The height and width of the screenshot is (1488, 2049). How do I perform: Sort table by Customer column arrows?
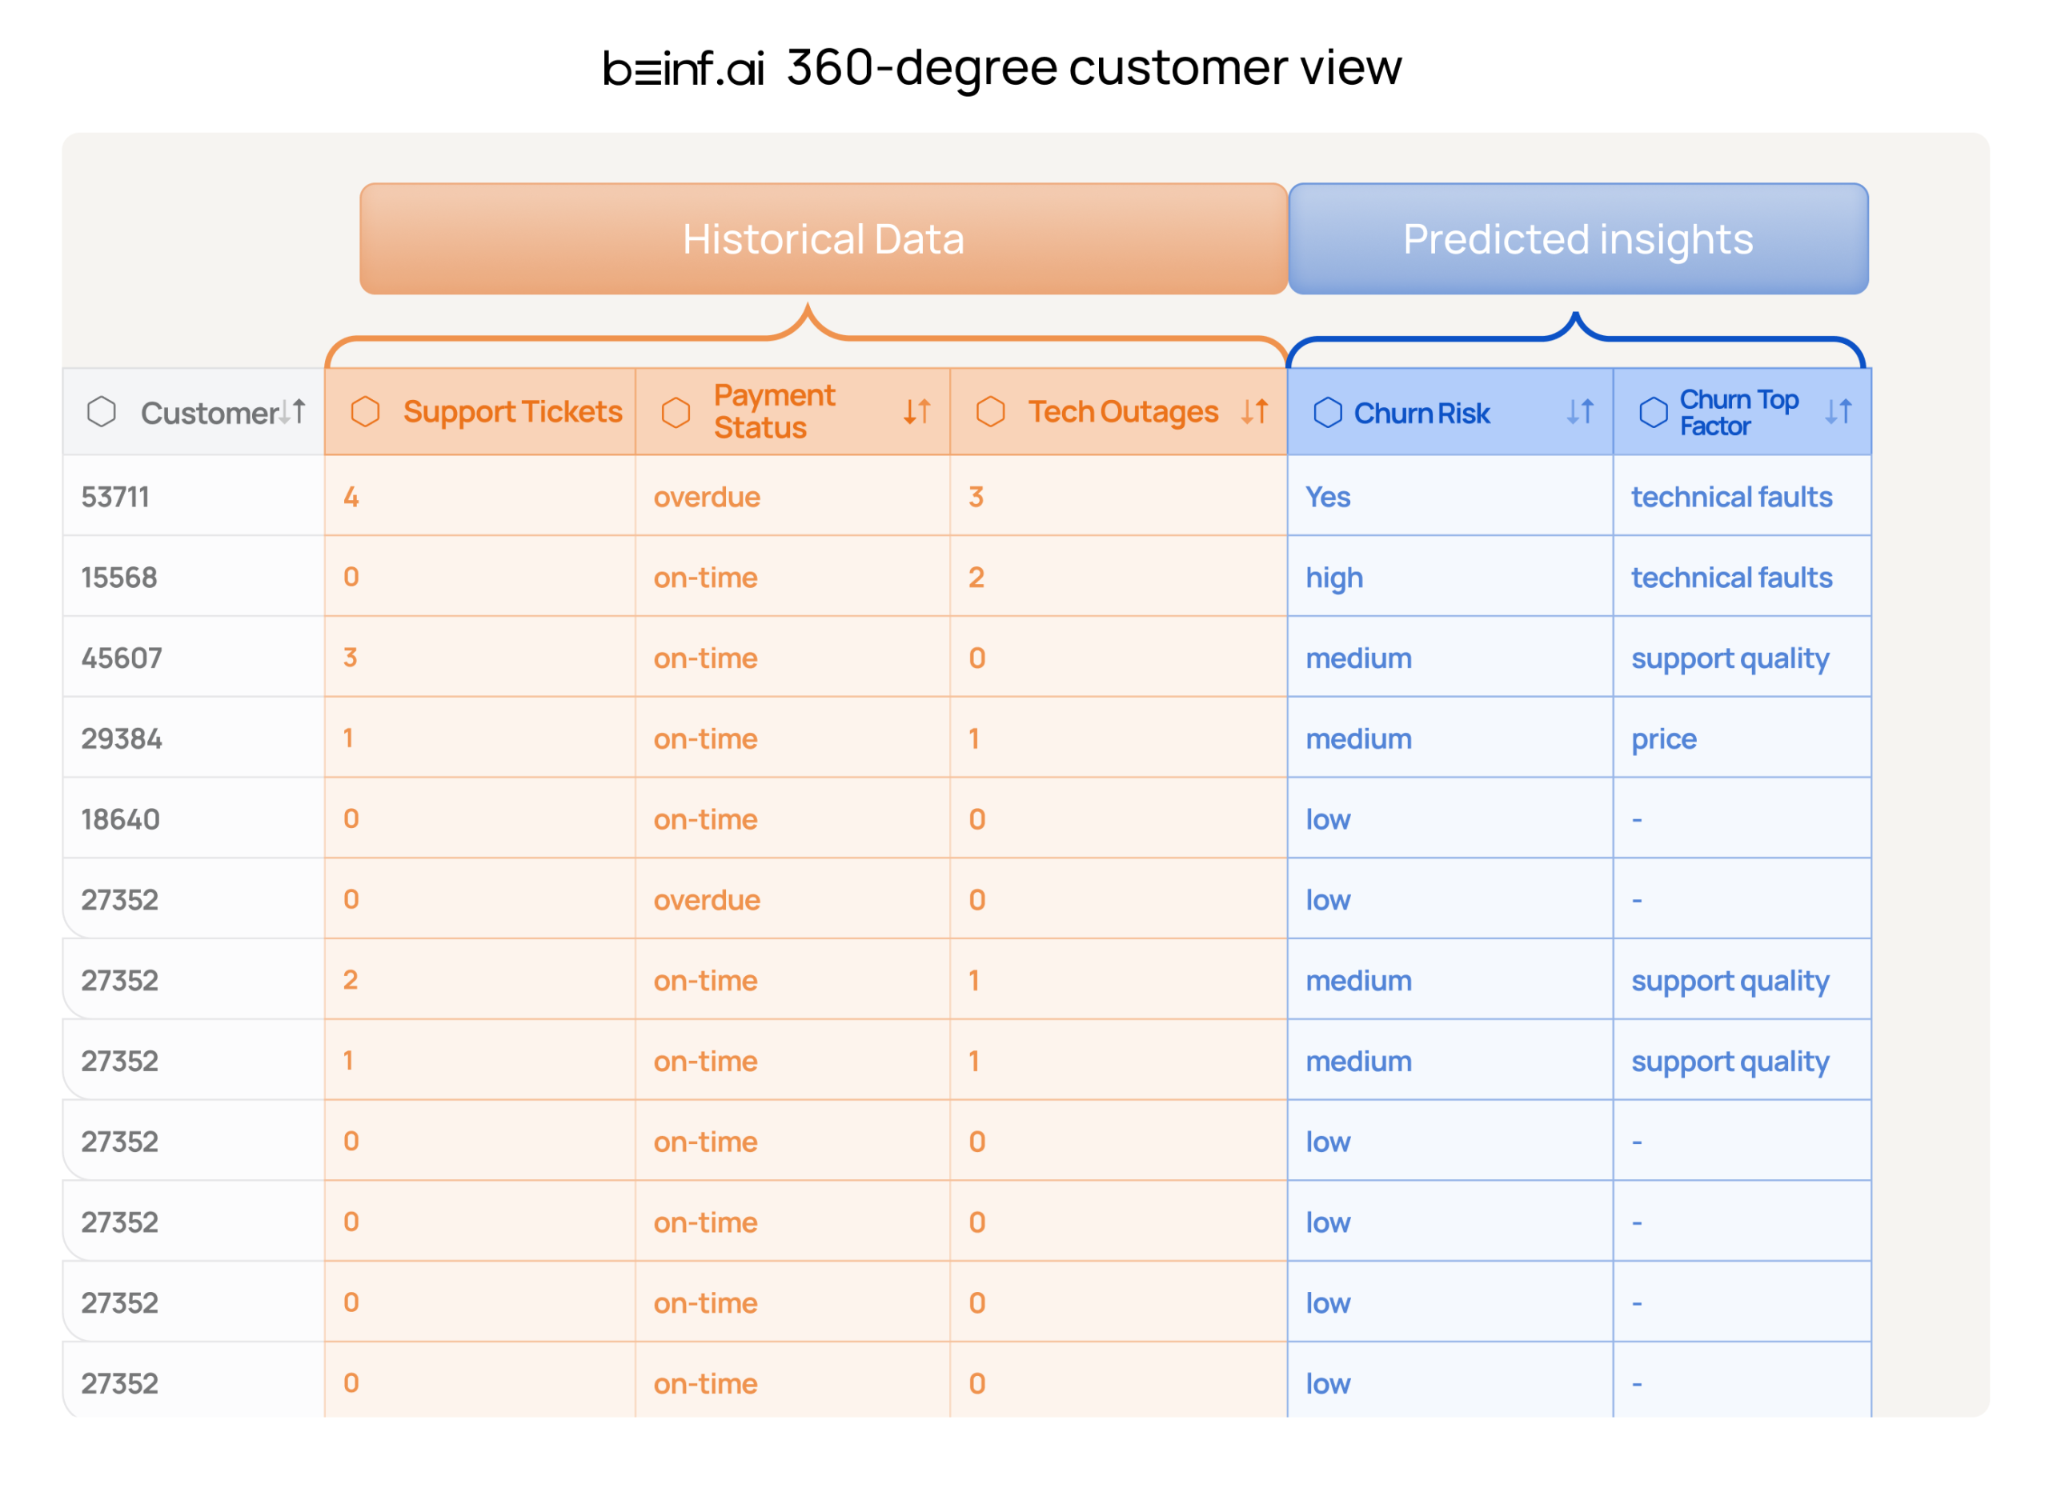pyautogui.click(x=292, y=412)
